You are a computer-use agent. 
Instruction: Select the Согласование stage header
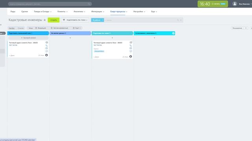pyautogui.click(x=154, y=33)
